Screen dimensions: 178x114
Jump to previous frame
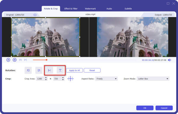pos(20,60)
